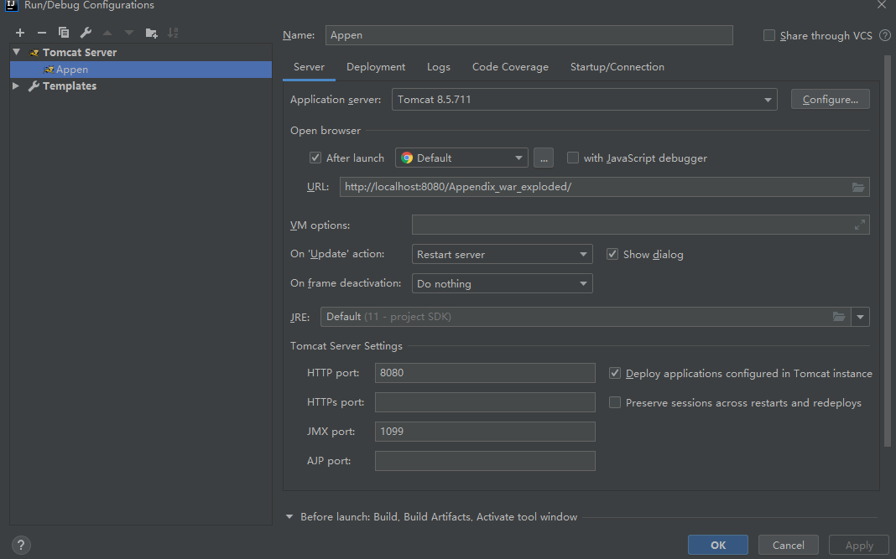Move configuration down with arrow icon
The image size is (896, 559).
tap(129, 33)
